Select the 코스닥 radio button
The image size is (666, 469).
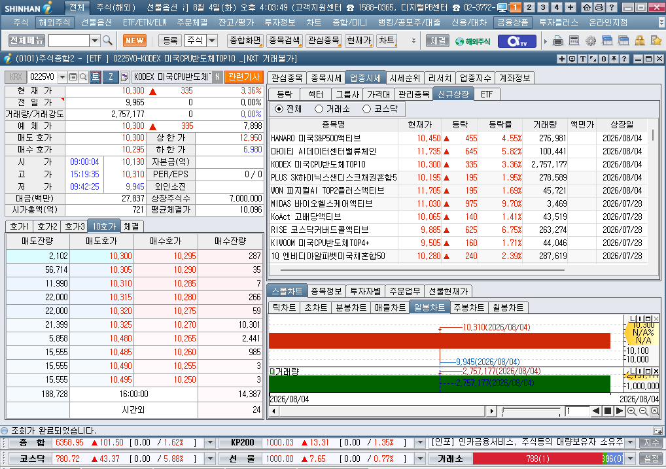point(366,109)
